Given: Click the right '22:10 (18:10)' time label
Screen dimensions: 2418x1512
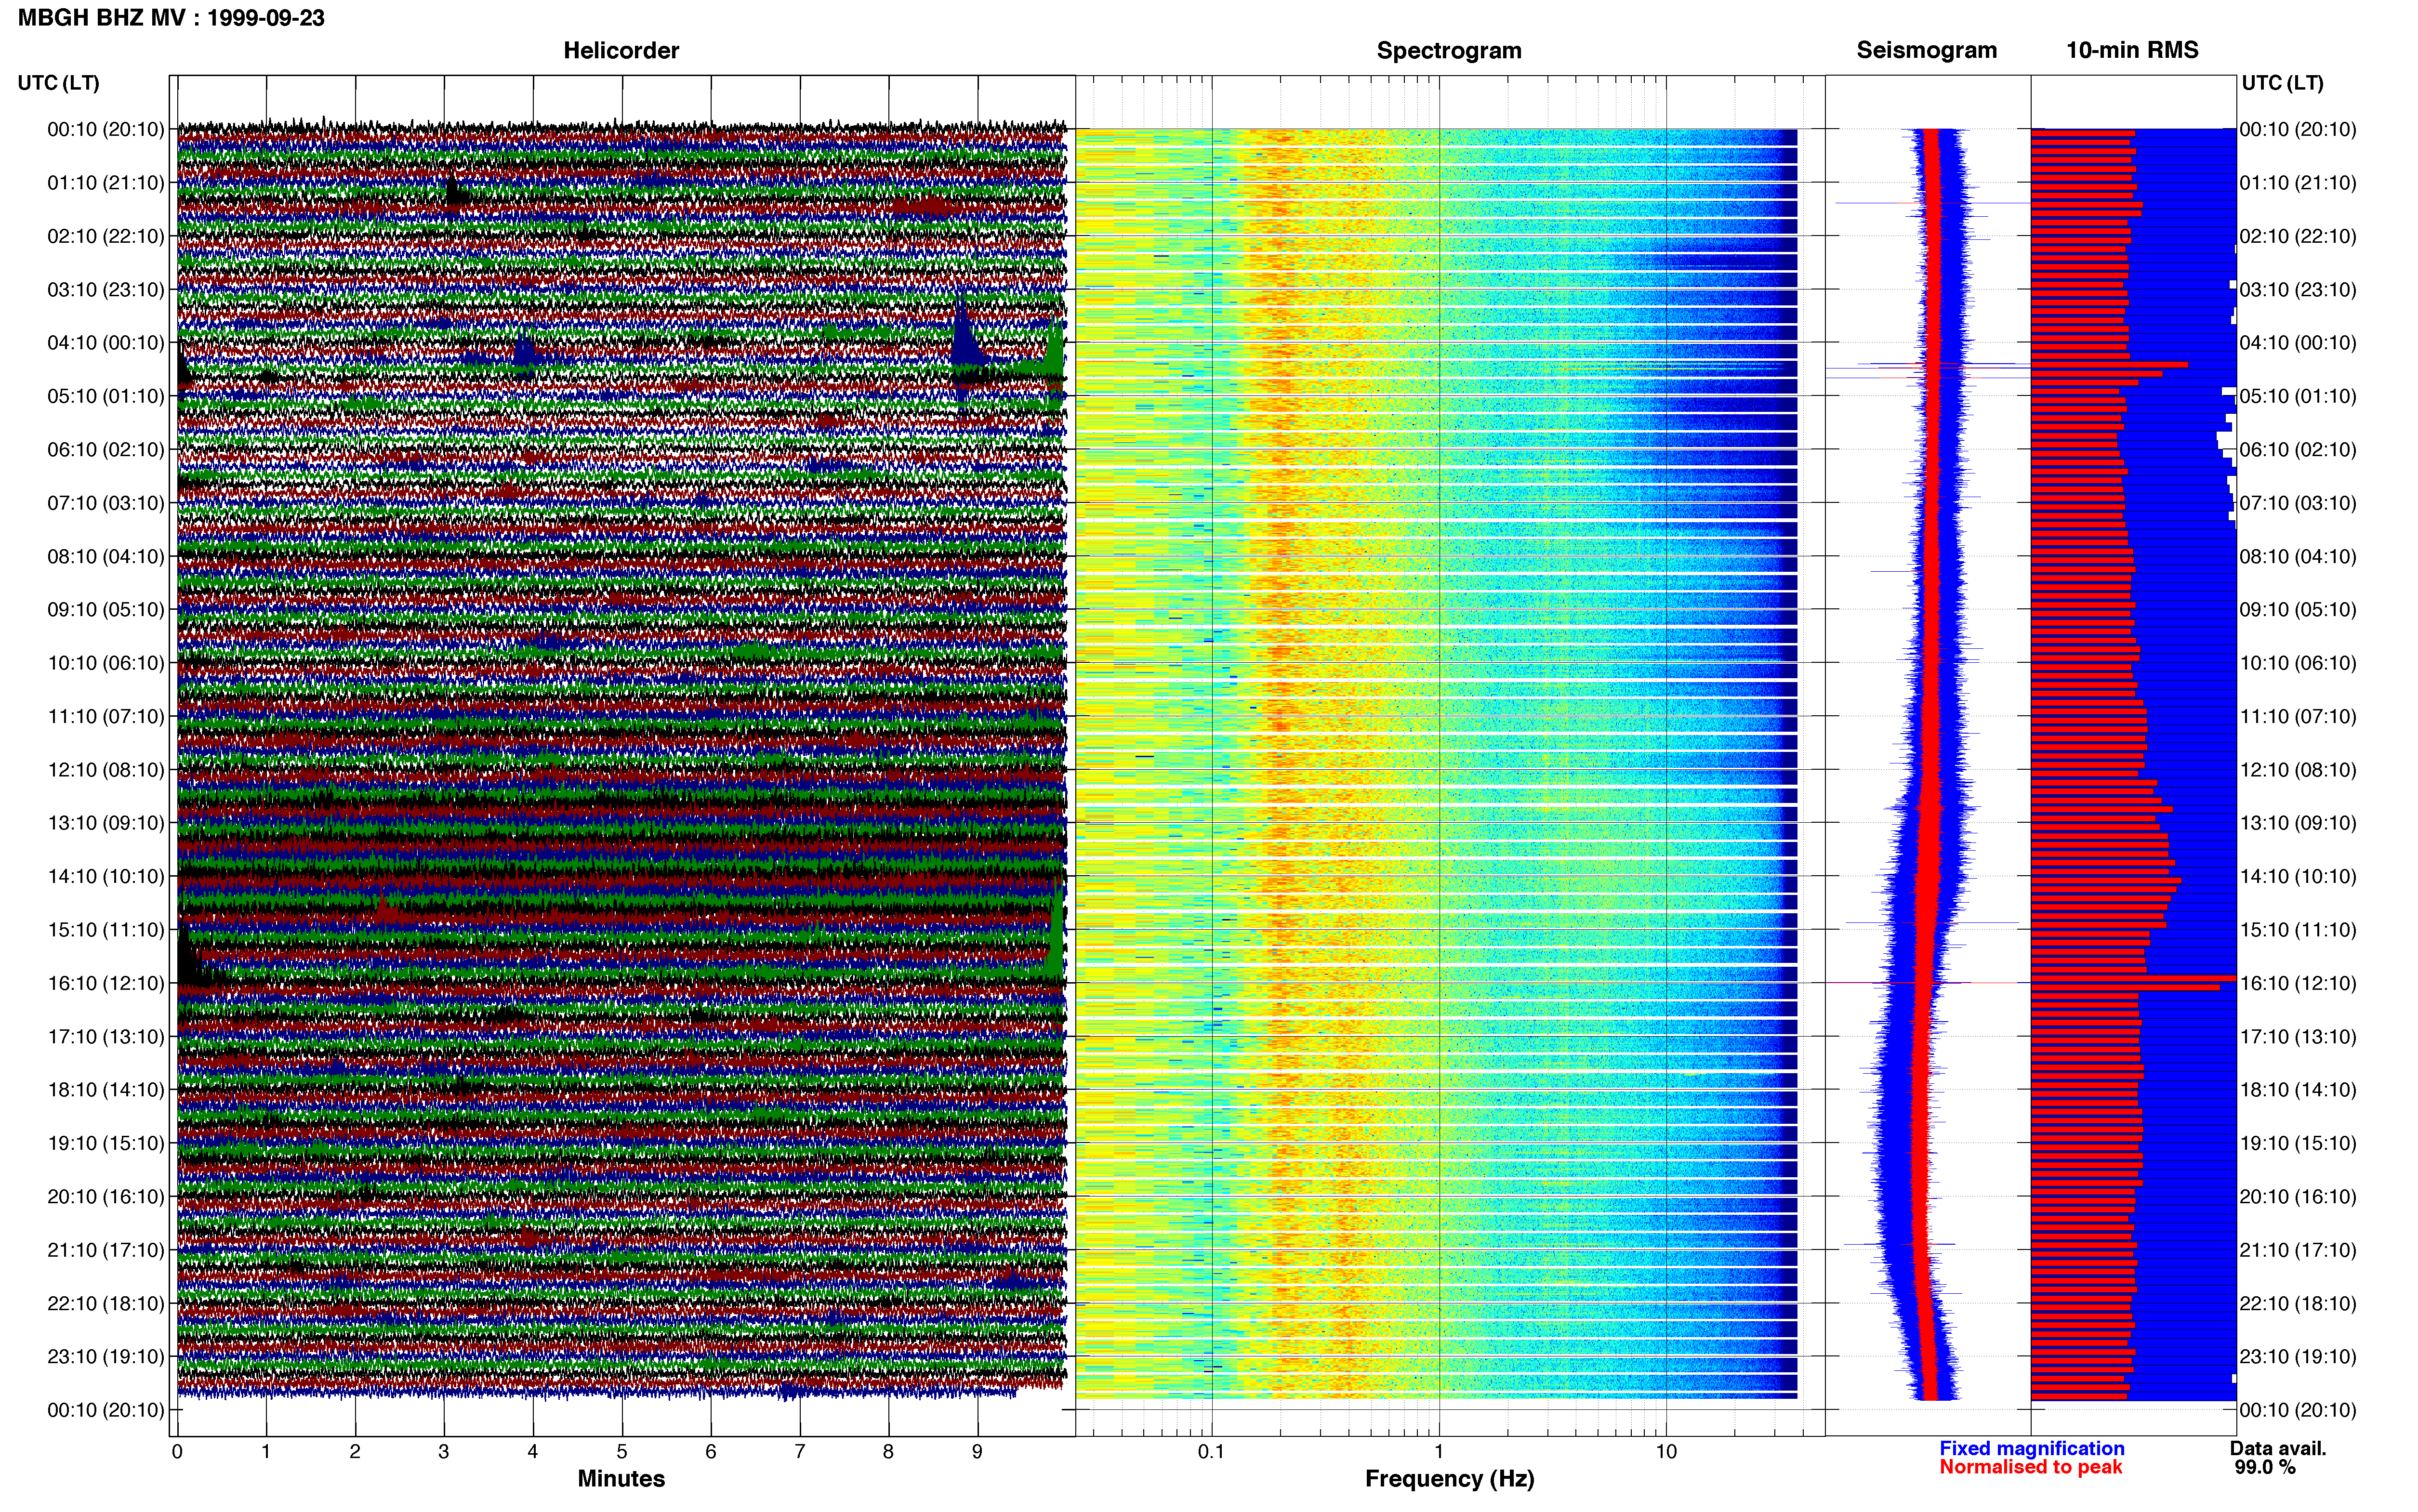Looking at the screenshot, I should pyautogui.click(x=2298, y=1304).
